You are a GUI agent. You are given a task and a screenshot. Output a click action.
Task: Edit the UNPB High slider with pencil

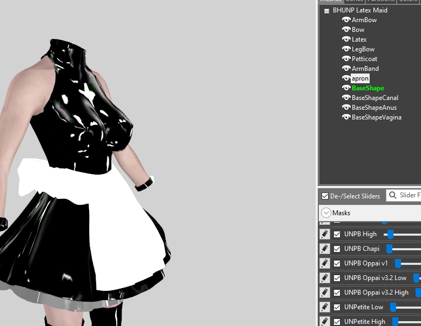(324, 234)
